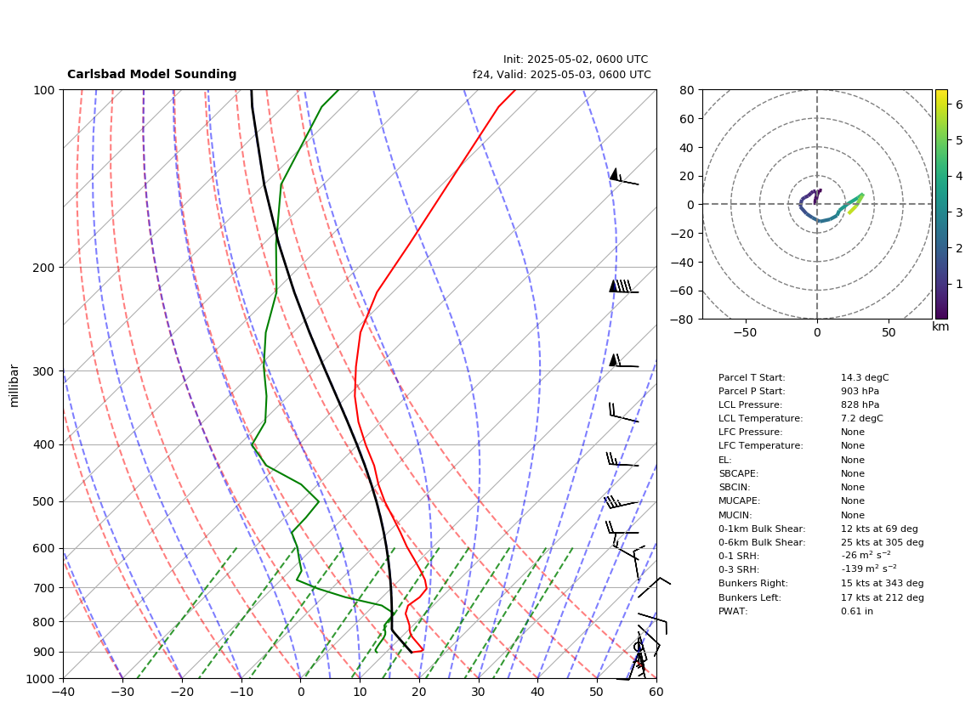Click the 80 tick on the hodograph vertical axis
This screenshot has width=971, height=707.
pos(687,90)
